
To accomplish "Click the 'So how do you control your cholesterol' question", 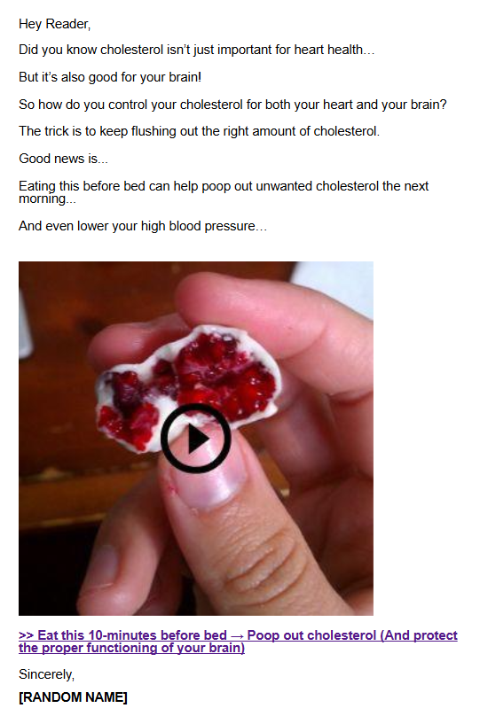I will [232, 105].
